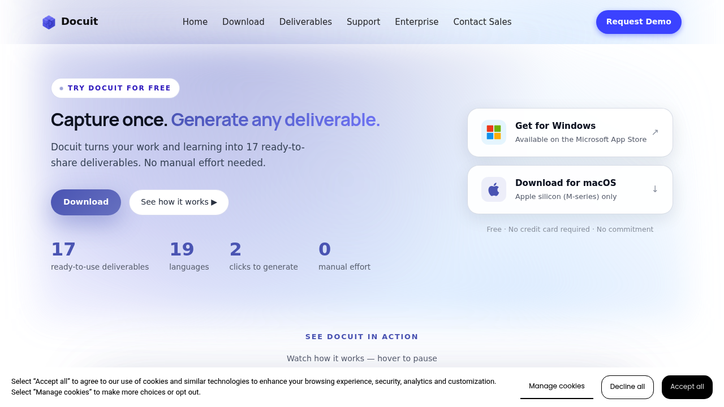The image size is (724, 407).
Task: Click the 'Capture once.' headline text
Action: pos(109,120)
